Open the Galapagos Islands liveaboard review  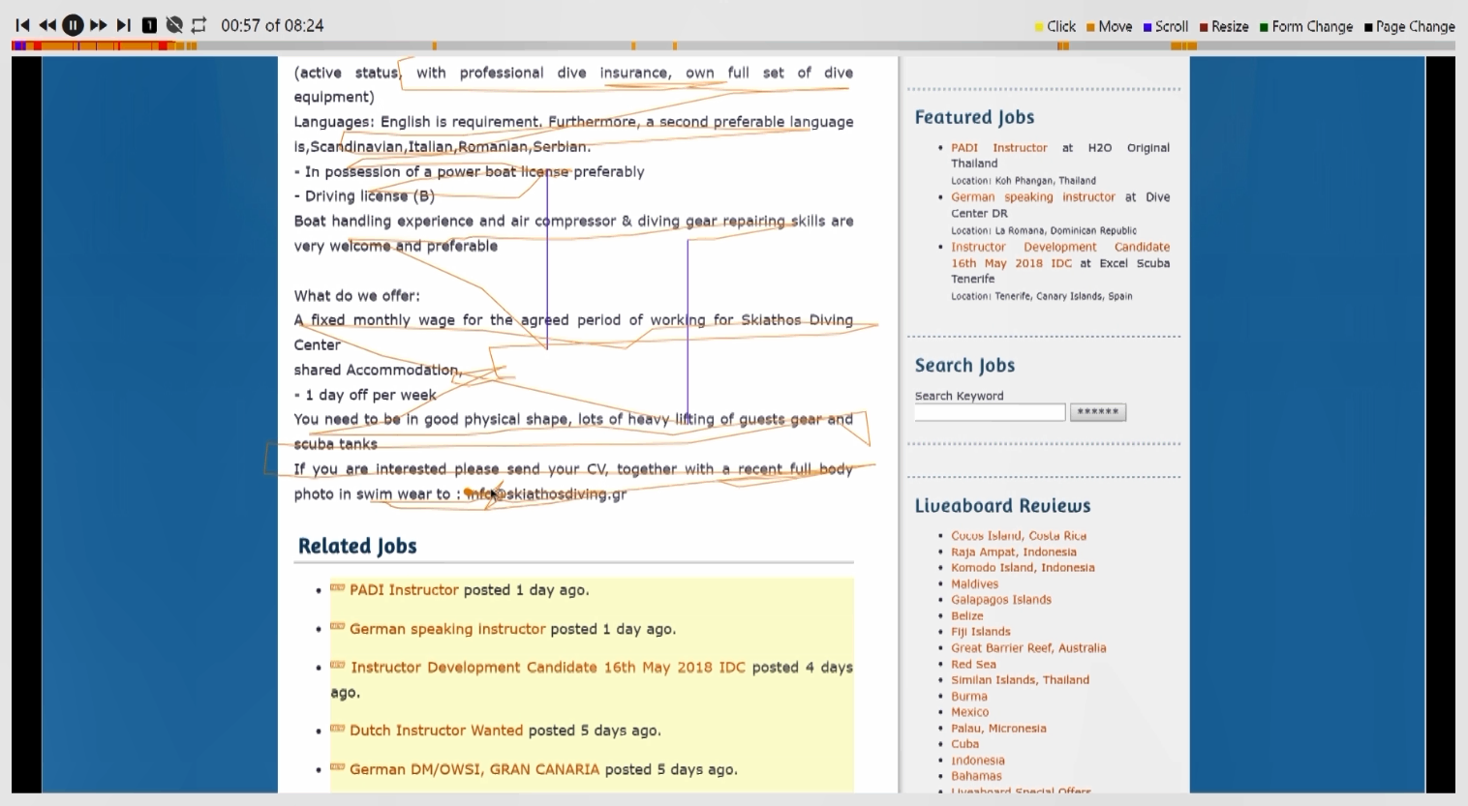(1001, 599)
